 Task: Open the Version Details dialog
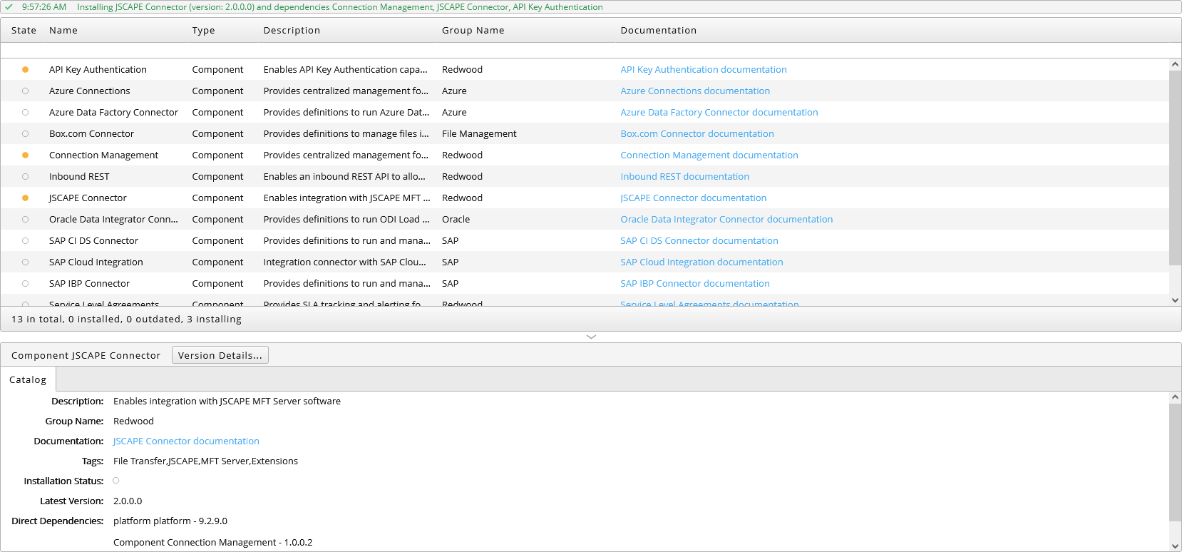(x=220, y=355)
